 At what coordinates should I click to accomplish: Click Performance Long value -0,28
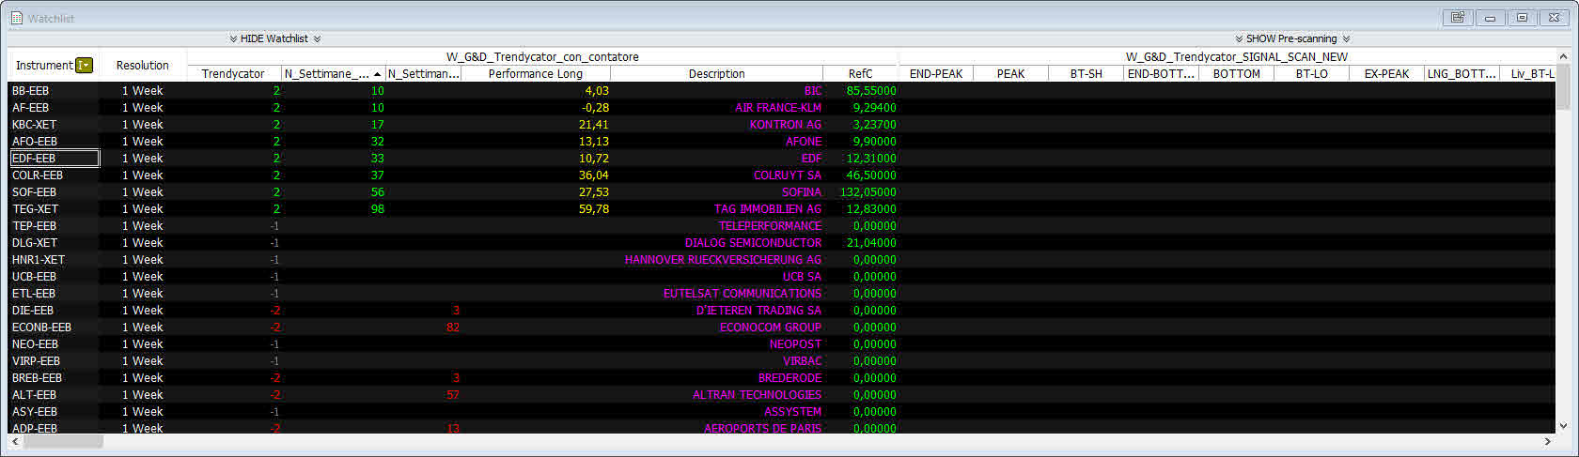595,108
